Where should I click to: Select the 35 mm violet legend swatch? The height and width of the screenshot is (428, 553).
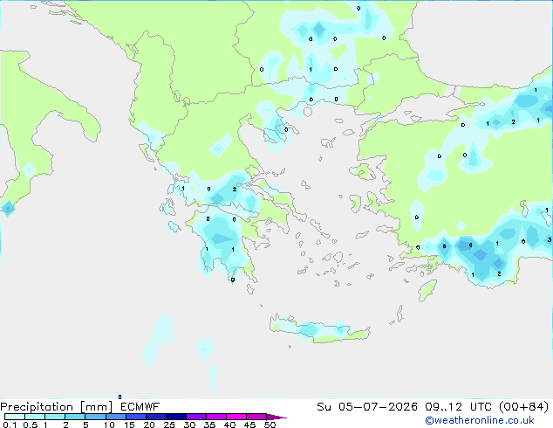pos(216,417)
